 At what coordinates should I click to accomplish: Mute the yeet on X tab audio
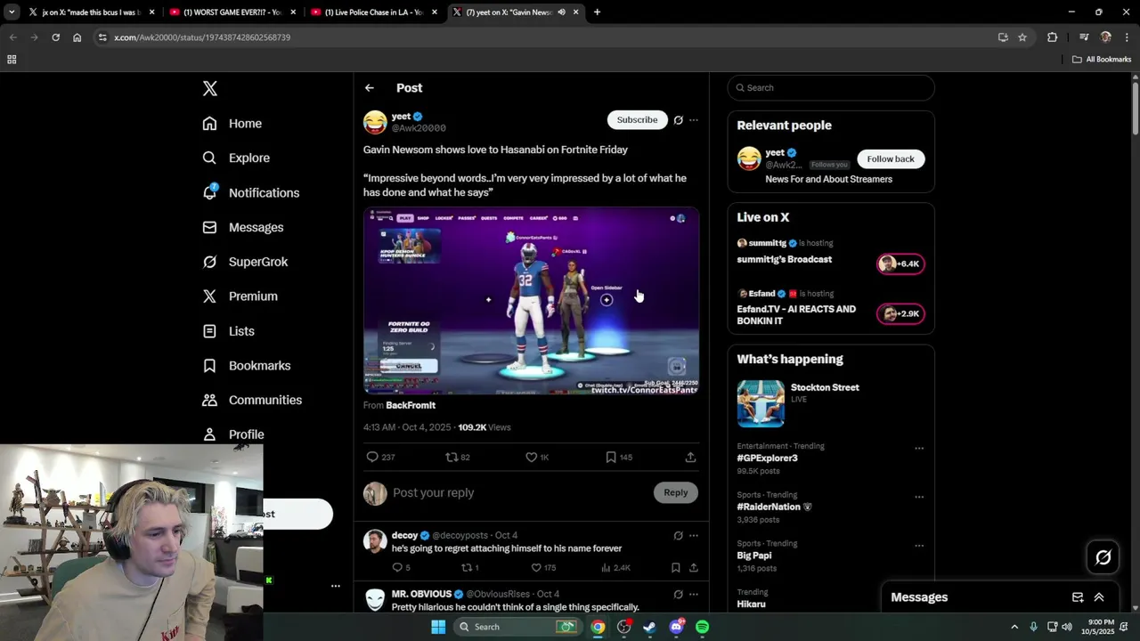pyautogui.click(x=561, y=12)
